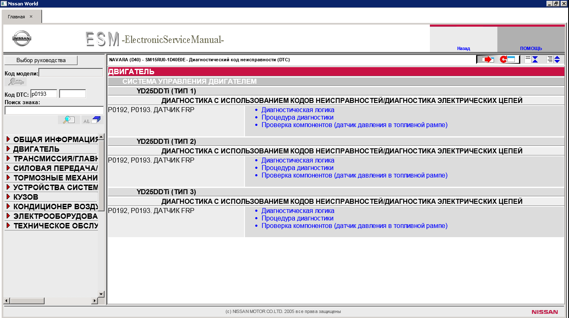Viewport: 569px width, 318px height.
Task: Click the eraser clear search icon
Action: tap(92, 120)
